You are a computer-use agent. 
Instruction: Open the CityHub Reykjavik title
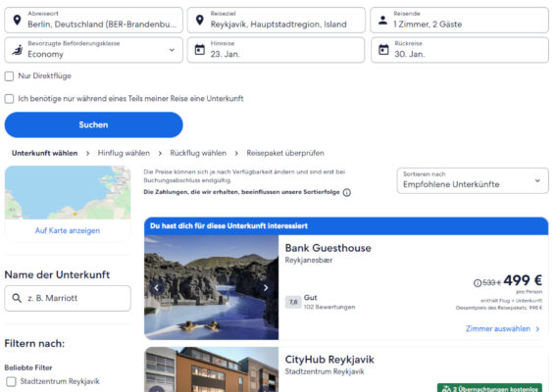(x=329, y=360)
